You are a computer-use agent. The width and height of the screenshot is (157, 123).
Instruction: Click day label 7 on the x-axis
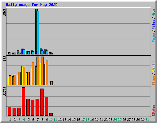coord(38,120)
